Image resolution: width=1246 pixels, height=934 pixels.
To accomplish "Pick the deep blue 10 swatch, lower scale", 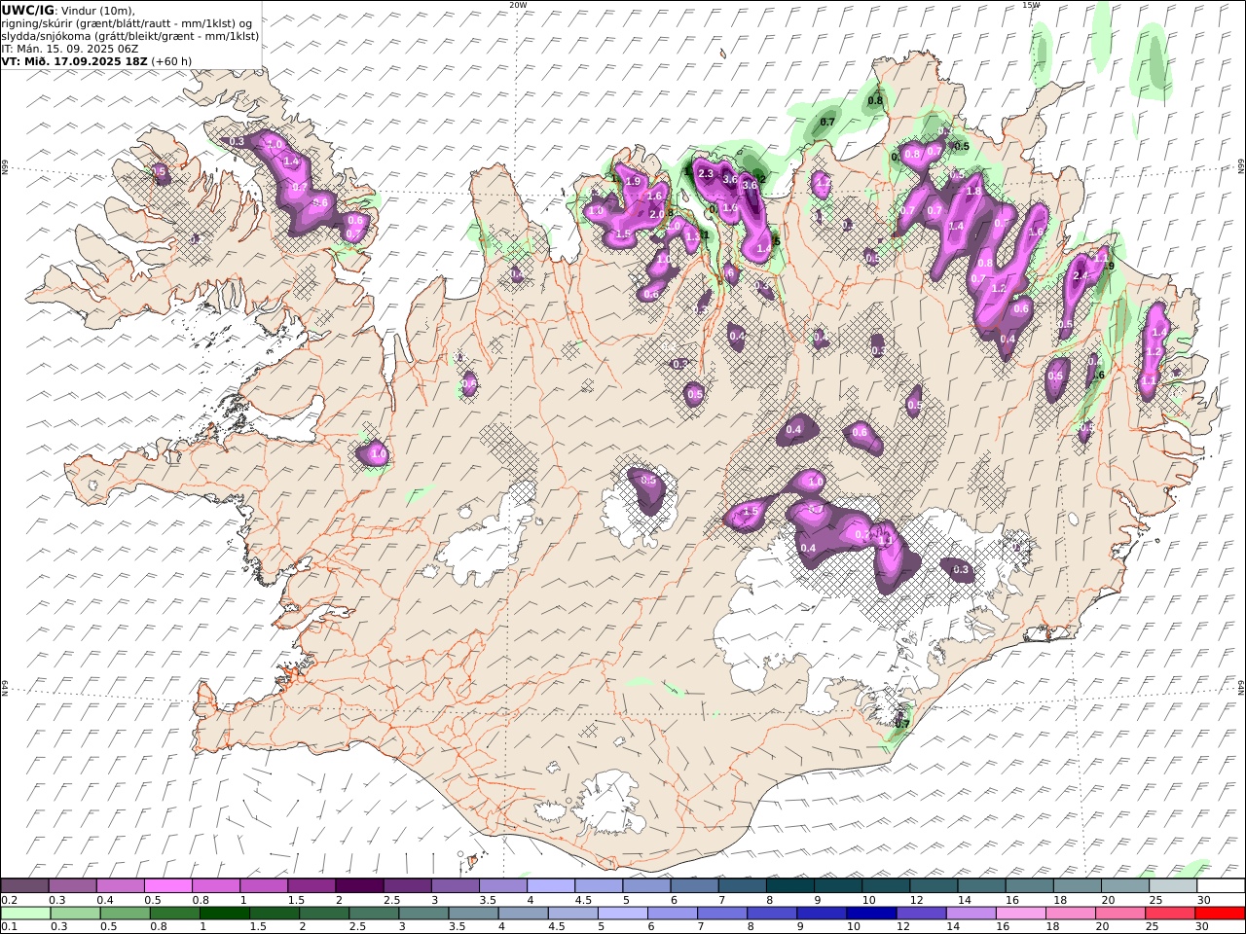I will (x=870, y=914).
